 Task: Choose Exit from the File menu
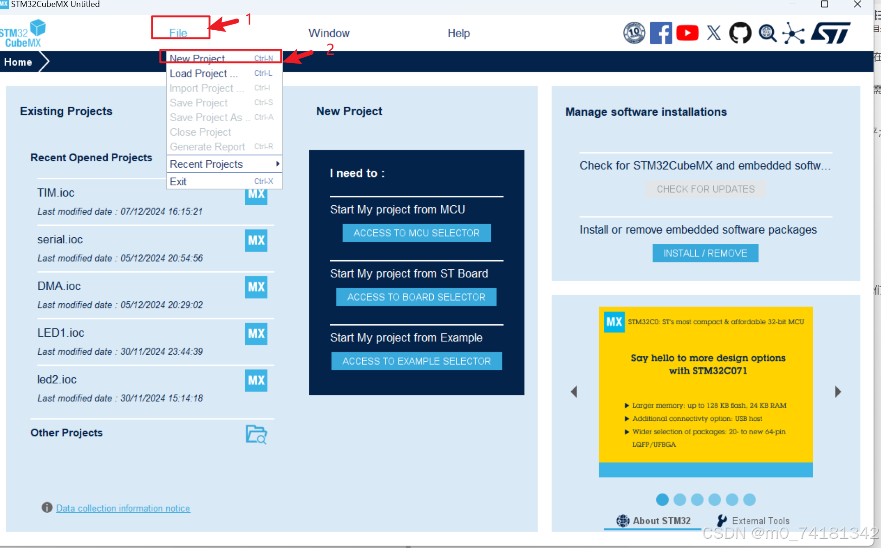tap(224, 181)
